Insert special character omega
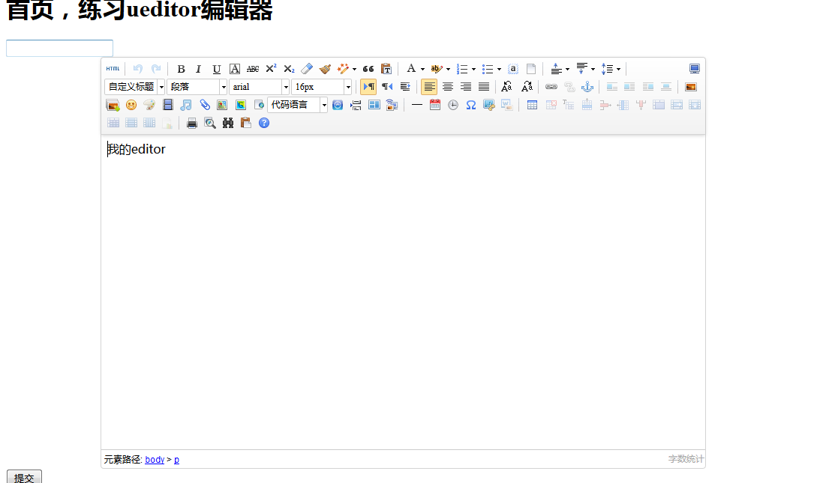 coord(471,105)
